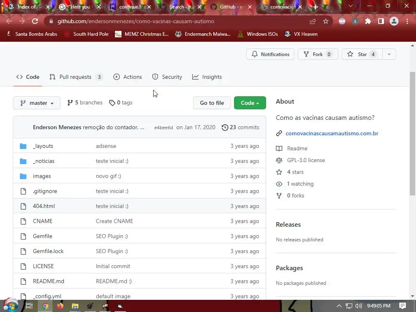Open comovacinascausamautismo.com.br link
Screen dimensions: 416x312
[x=332, y=133]
